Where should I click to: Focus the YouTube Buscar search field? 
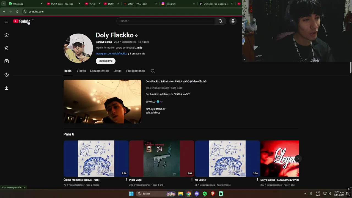(x=166, y=21)
